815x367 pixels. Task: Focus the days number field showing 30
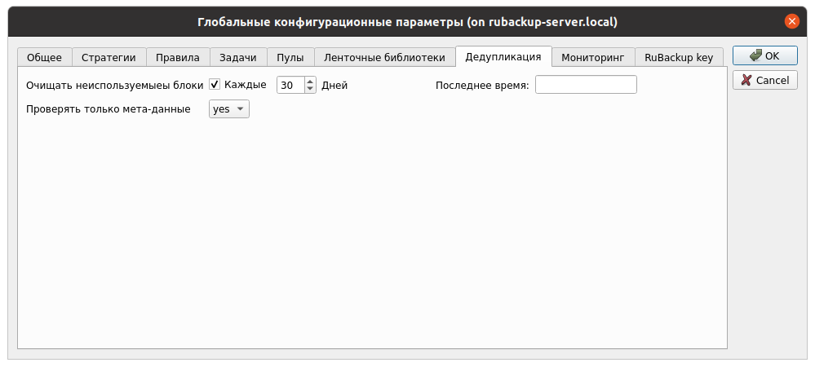click(290, 85)
